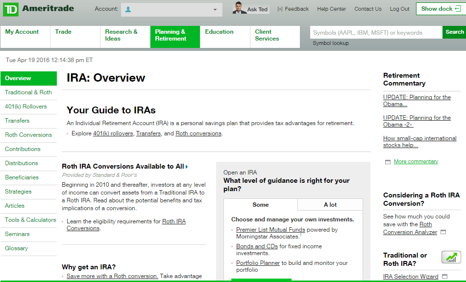466x282 pixels.
Task: Switch to the A lot guidance tab
Action: (x=330, y=205)
